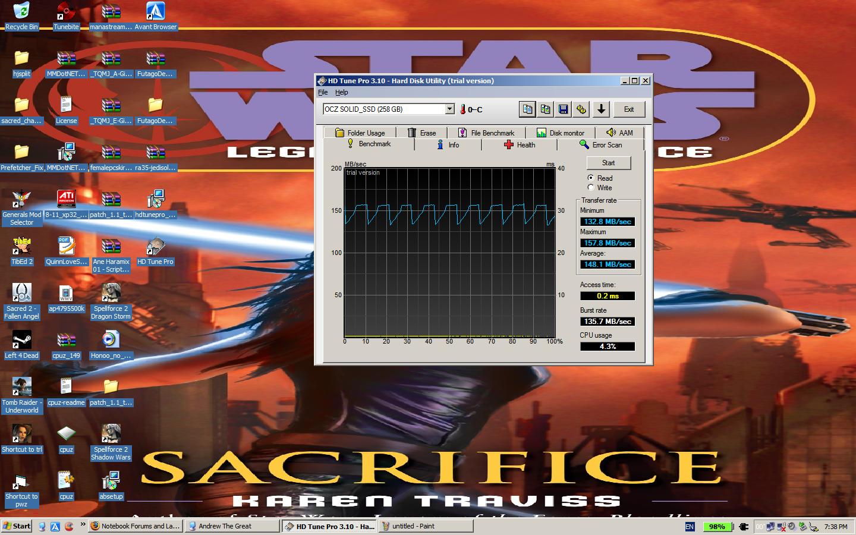The height and width of the screenshot is (535, 856).
Task: Switch to Andrew The Great taskbar window
Action: [232, 526]
